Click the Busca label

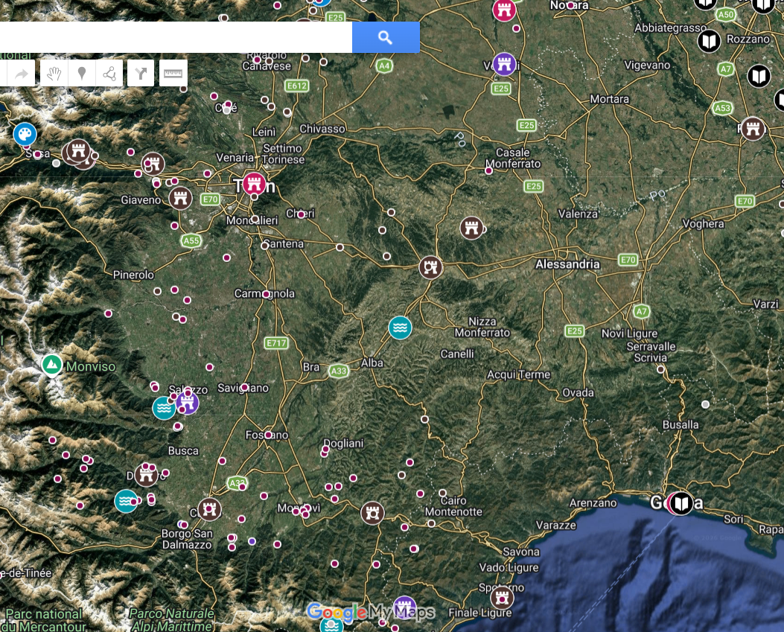[x=183, y=450]
